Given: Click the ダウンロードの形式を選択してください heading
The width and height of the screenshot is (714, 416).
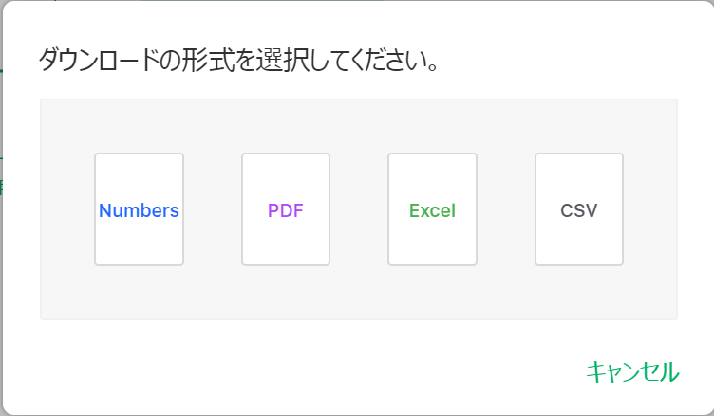Looking at the screenshot, I should point(238,60).
